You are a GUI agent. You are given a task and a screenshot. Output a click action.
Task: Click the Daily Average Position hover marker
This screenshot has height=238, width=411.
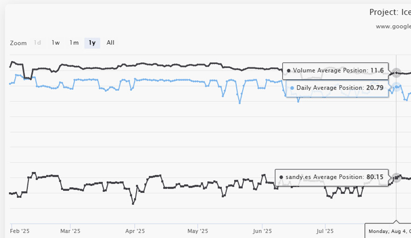tap(396, 87)
